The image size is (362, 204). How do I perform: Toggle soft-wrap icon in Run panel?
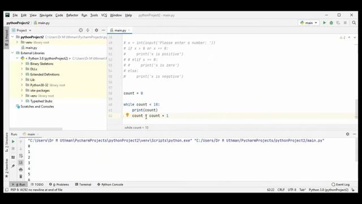tap(21, 156)
